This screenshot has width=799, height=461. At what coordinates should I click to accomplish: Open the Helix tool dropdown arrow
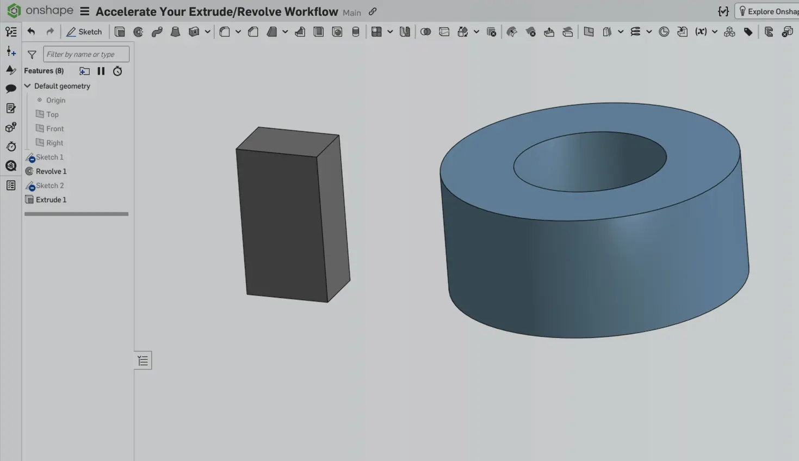649,32
